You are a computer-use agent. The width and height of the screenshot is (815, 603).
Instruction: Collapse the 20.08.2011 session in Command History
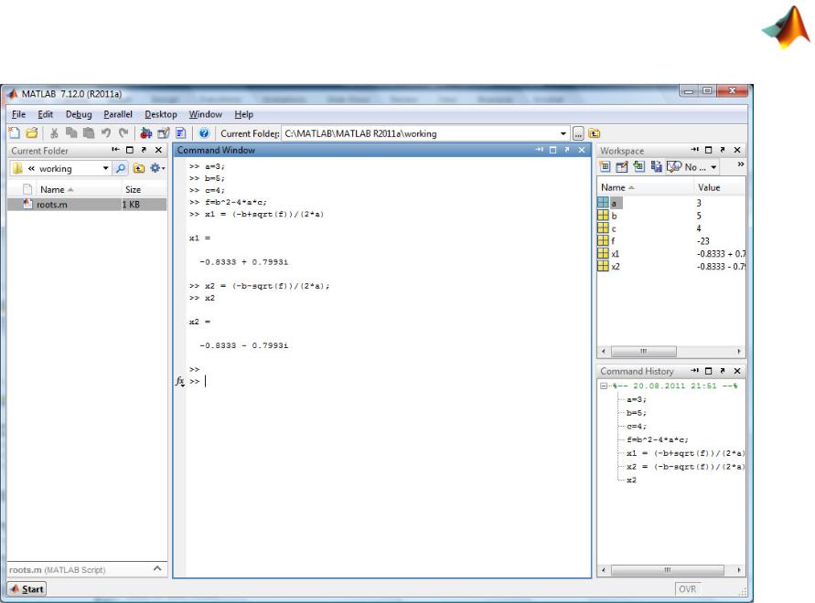click(604, 386)
